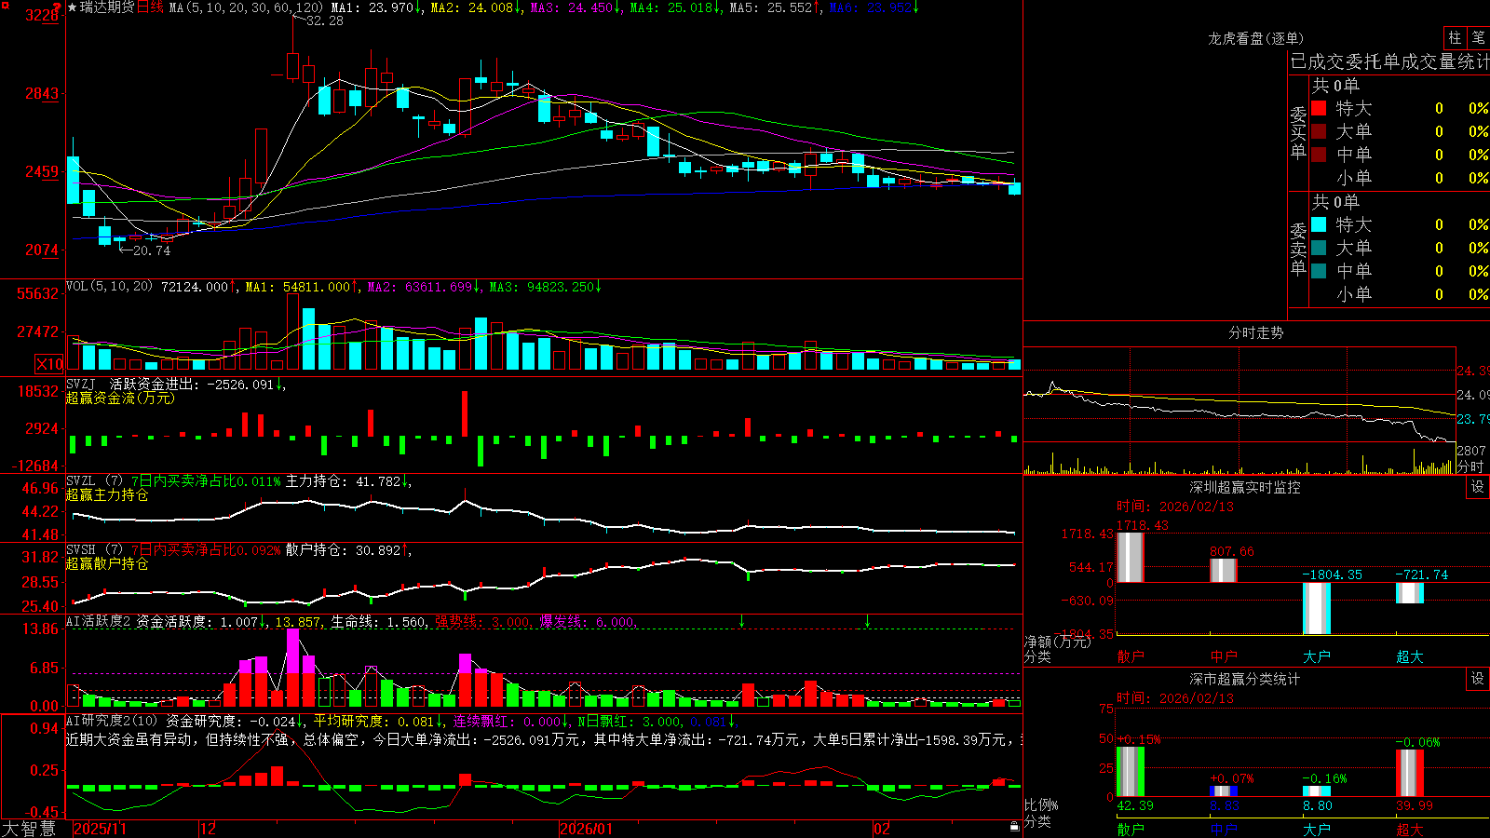This screenshot has height=838, width=1490.
Task: Click the 中户 bar labeled 807.66
Action: tap(1224, 571)
